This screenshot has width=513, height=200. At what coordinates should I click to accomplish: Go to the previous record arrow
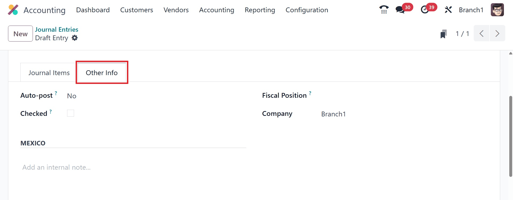click(x=481, y=33)
